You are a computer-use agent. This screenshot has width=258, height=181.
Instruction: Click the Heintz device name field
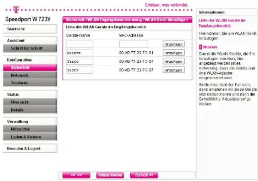click(x=80, y=53)
